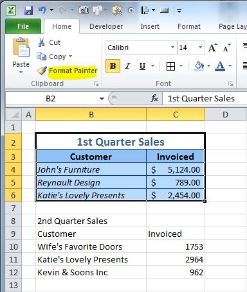Expand the Paste options arrow
This screenshot has width=247, height=292.
tap(21, 72)
